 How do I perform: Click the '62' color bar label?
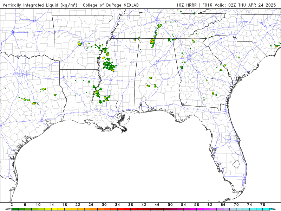[210, 205]
